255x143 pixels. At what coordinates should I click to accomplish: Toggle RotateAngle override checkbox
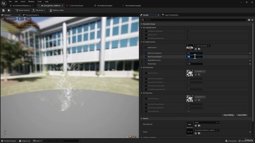(146, 64)
